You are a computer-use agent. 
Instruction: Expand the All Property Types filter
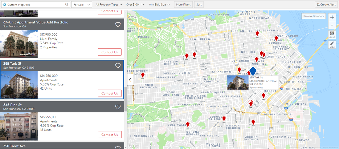[109, 5]
